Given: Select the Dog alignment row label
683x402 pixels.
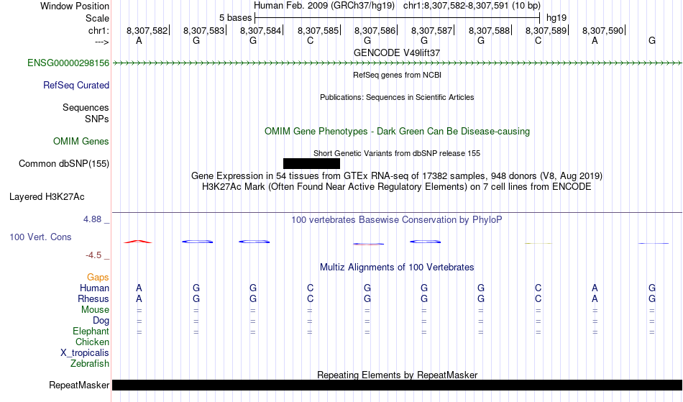Looking at the screenshot, I should (x=101, y=321).
